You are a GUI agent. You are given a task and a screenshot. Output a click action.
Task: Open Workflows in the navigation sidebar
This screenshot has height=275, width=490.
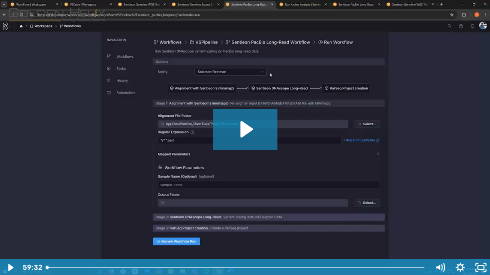pos(125,57)
